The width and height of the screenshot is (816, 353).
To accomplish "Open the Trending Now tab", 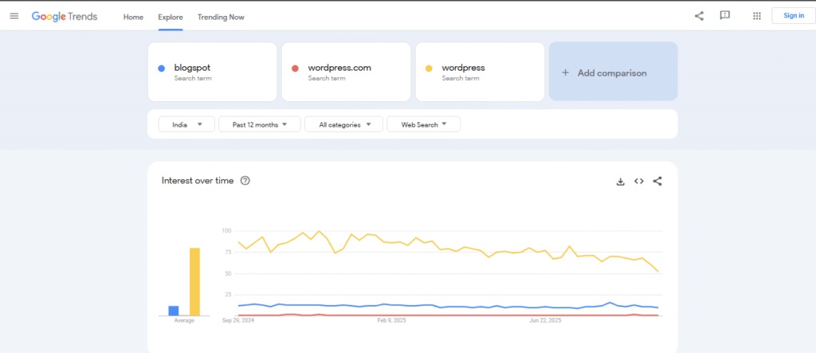I will coord(221,18).
